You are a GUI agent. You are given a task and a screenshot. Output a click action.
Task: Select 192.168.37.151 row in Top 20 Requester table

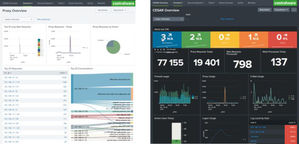pos(35,78)
